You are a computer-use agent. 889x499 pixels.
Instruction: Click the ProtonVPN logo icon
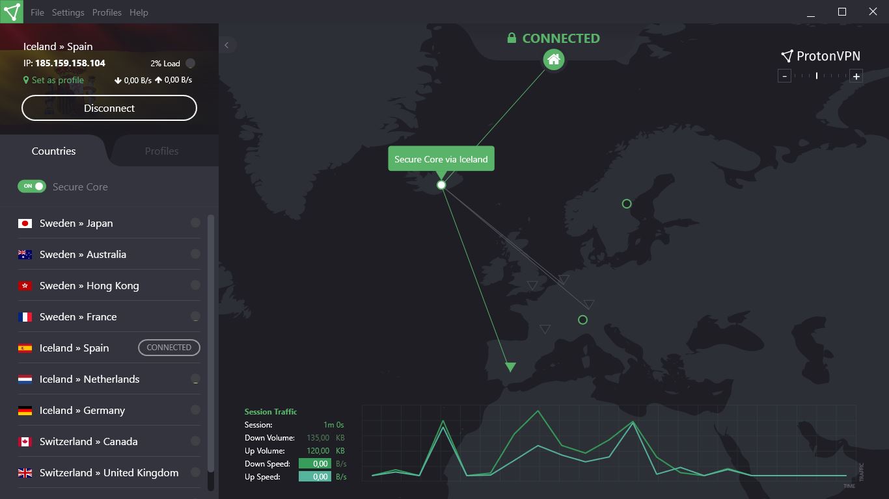787,55
